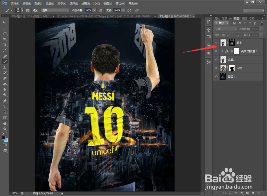The width and height of the screenshot is (267, 196).
Task: Select the Clone Stamp tool
Action: coord(5,67)
